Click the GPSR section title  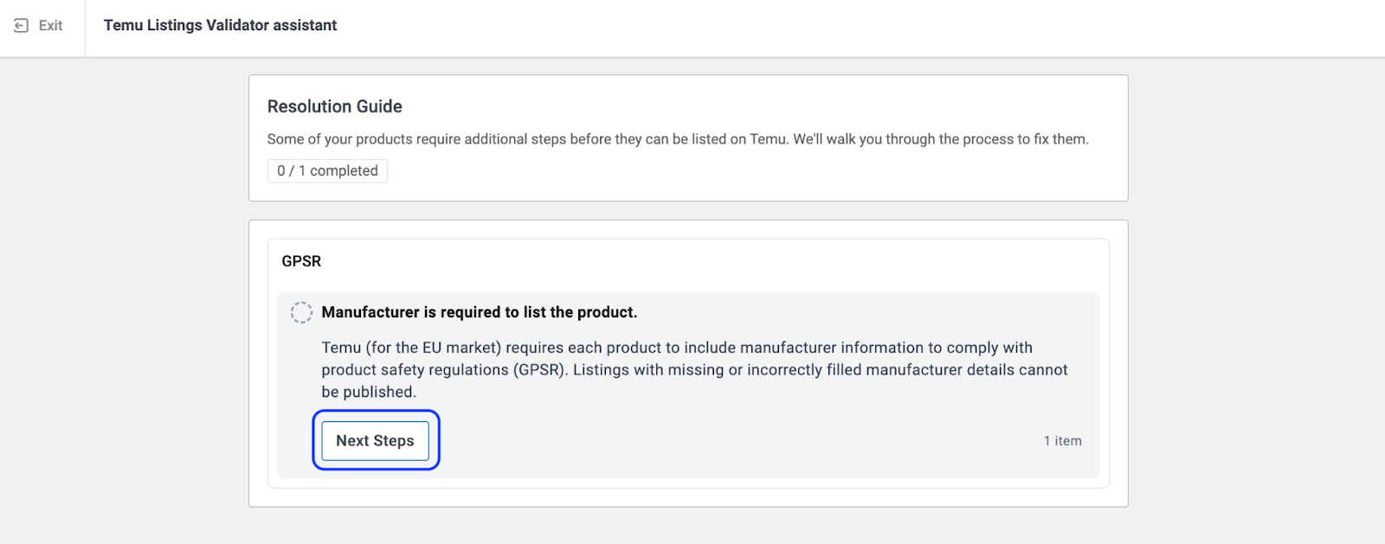[x=301, y=261]
